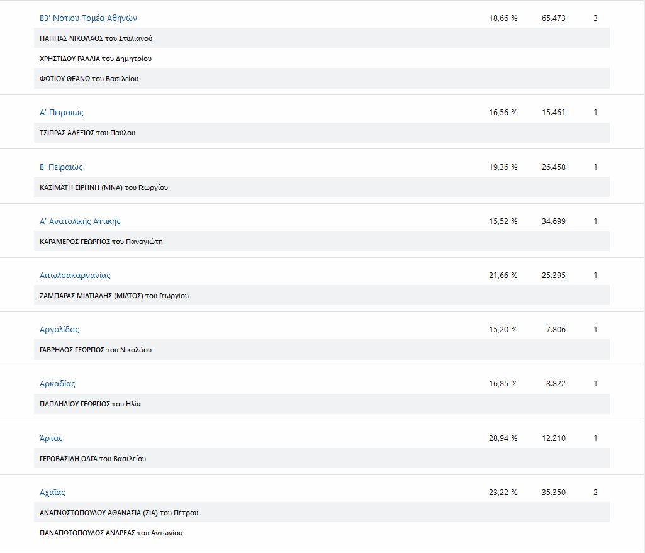Click candidate ΦΩΤΙΟΥ ΘΕΑΝΩ row
The height and width of the screenshot is (553, 645).
[x=89, y=79]
